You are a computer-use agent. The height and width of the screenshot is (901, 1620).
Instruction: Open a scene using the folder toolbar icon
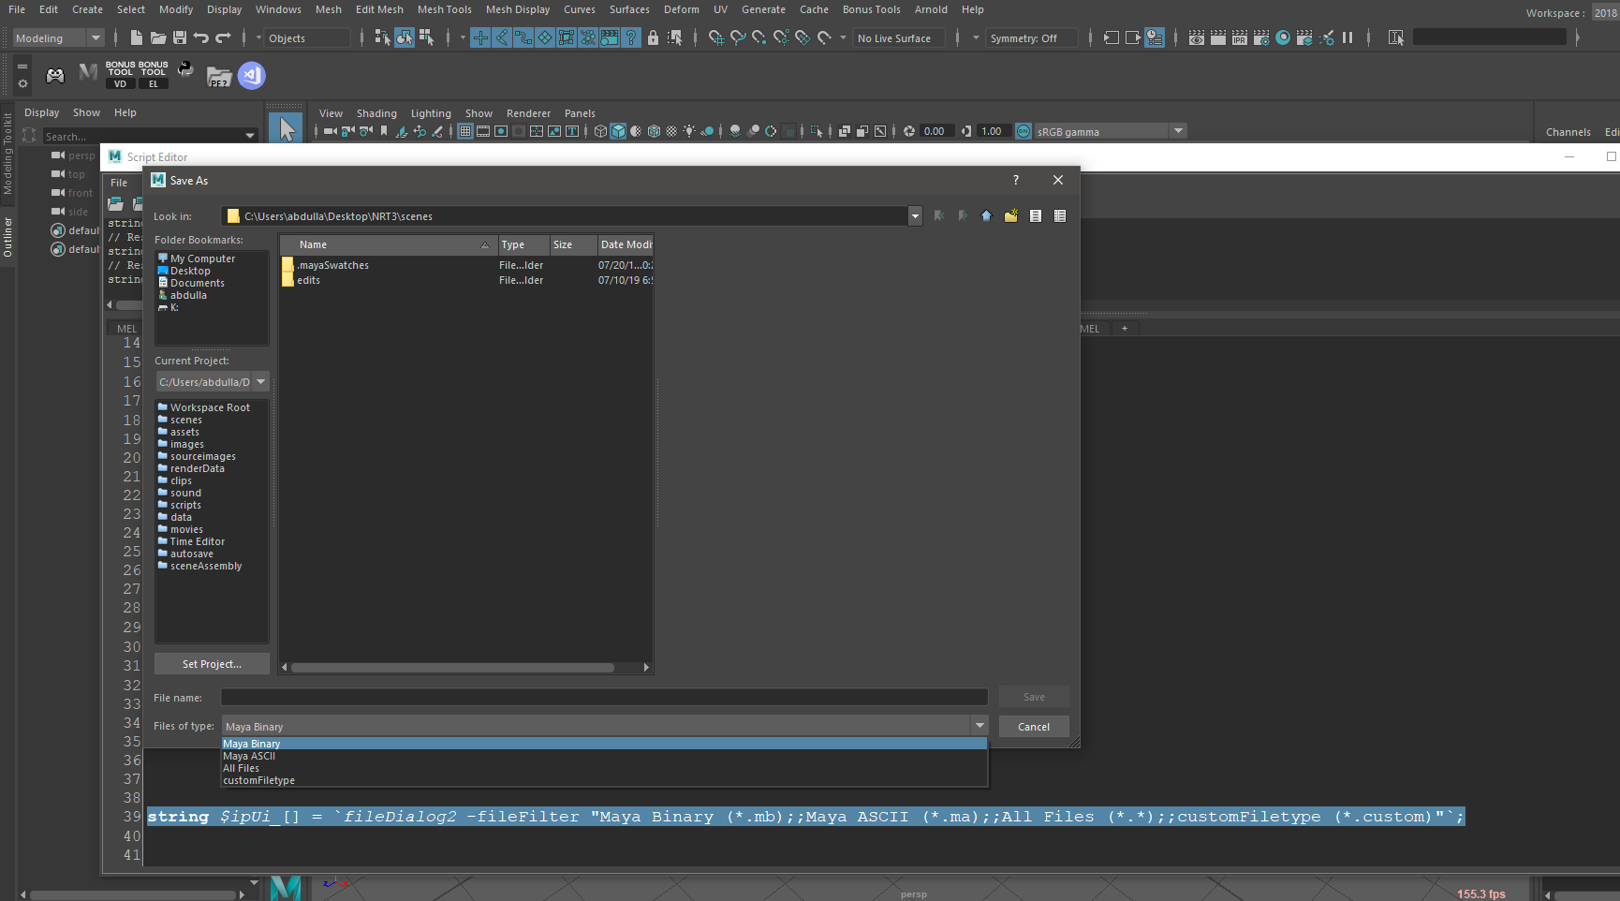pyautogui.click(x=156, y=38)
